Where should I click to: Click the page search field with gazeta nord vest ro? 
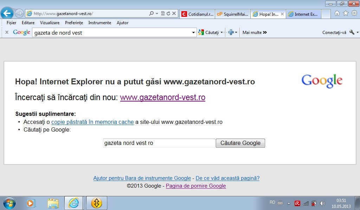click(x=159, y=143)
